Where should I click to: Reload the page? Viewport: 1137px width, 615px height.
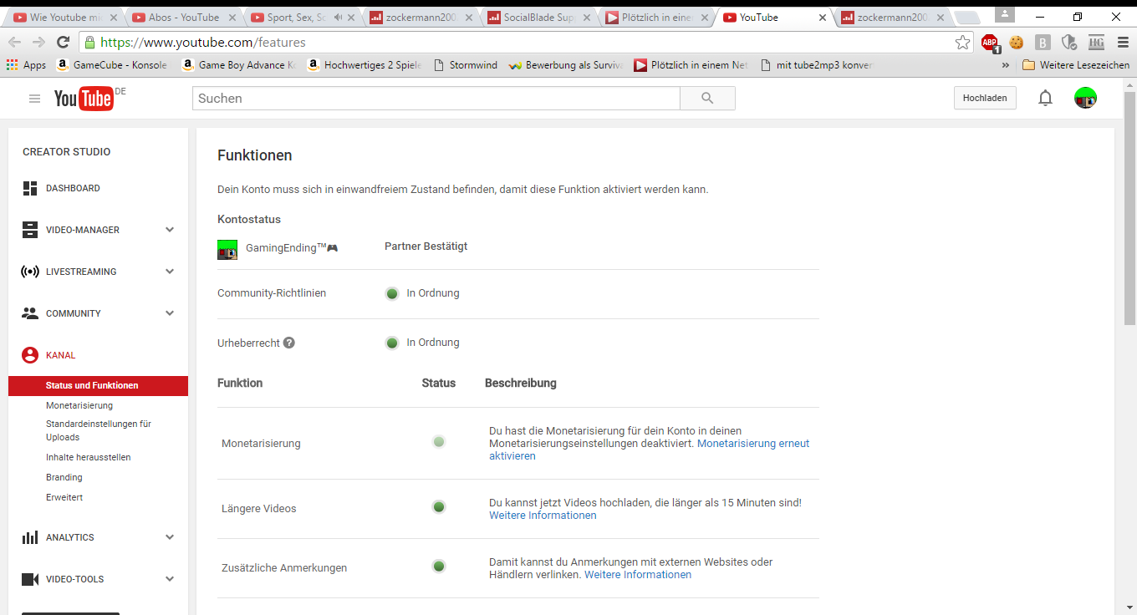point(63,43)
